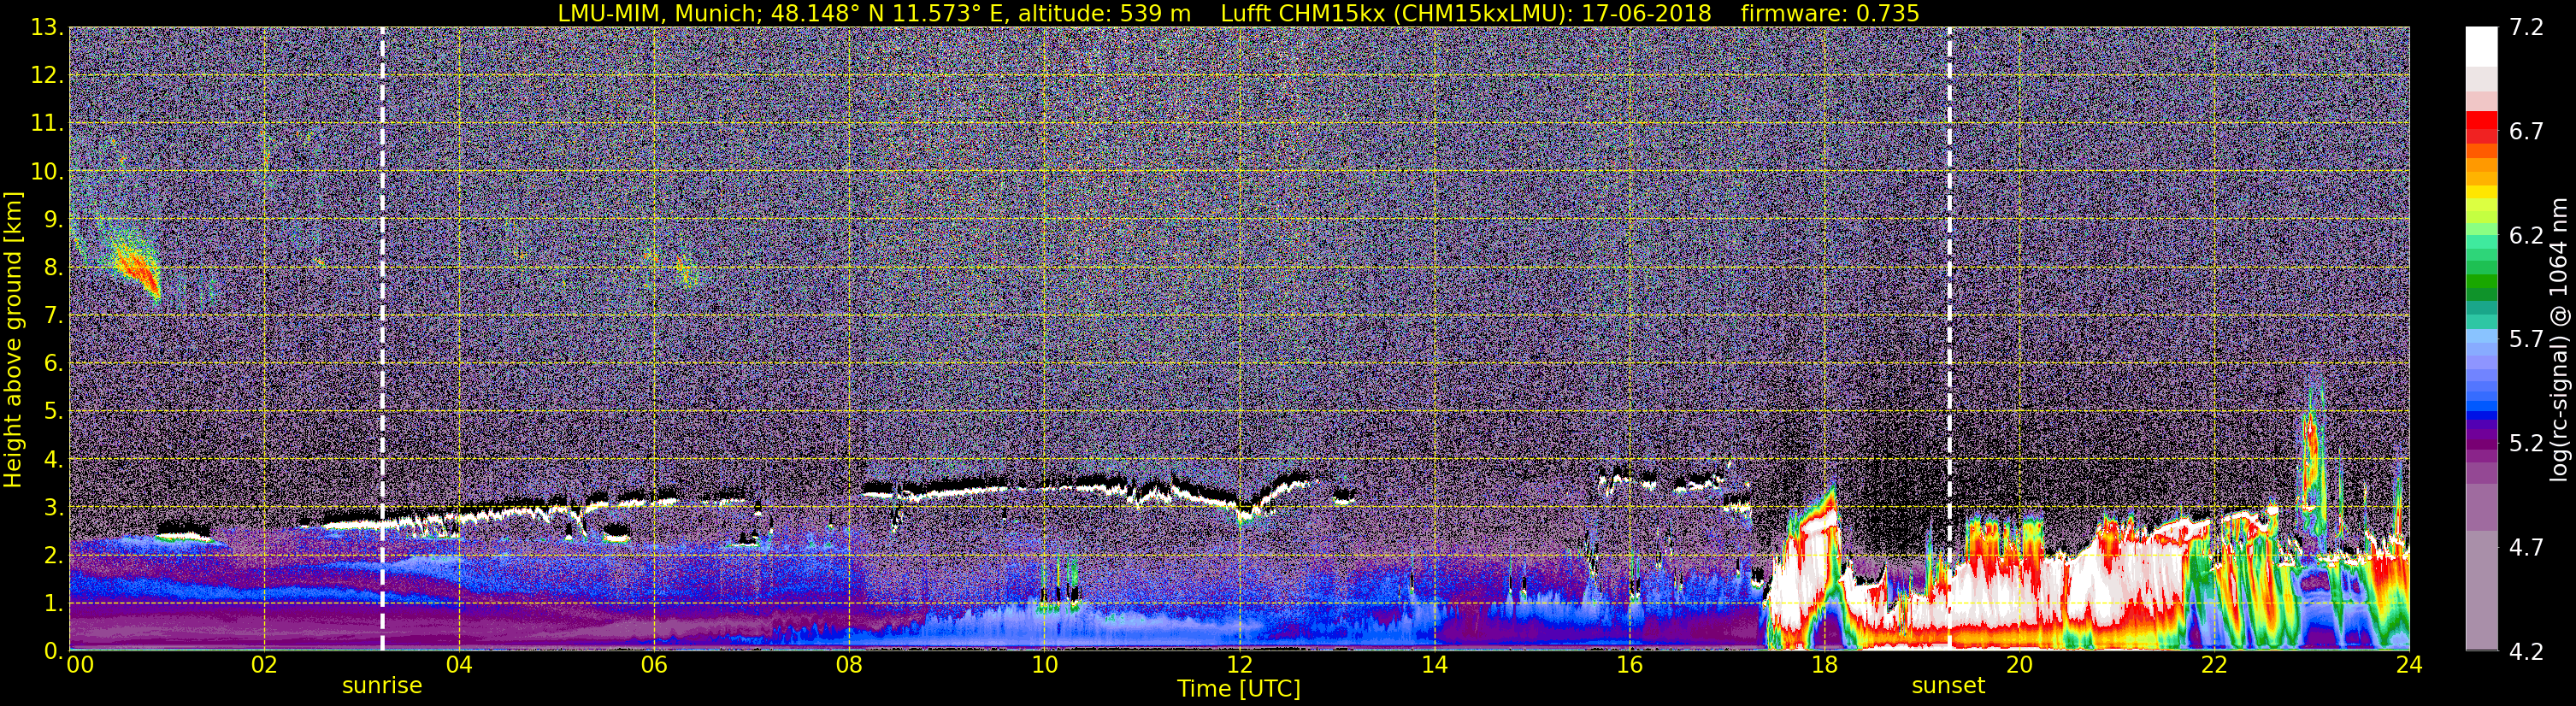Click the '3.' height axis tick label

tap(53, 507)
